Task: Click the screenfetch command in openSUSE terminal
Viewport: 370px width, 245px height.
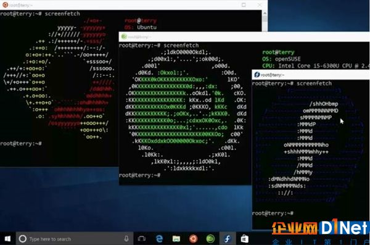Action: (x=181, y=46)
